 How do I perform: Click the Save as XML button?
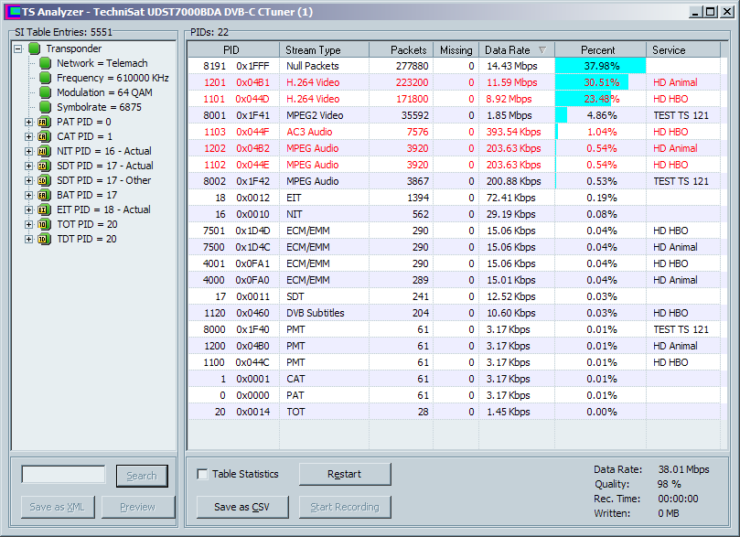click(58, 508)
